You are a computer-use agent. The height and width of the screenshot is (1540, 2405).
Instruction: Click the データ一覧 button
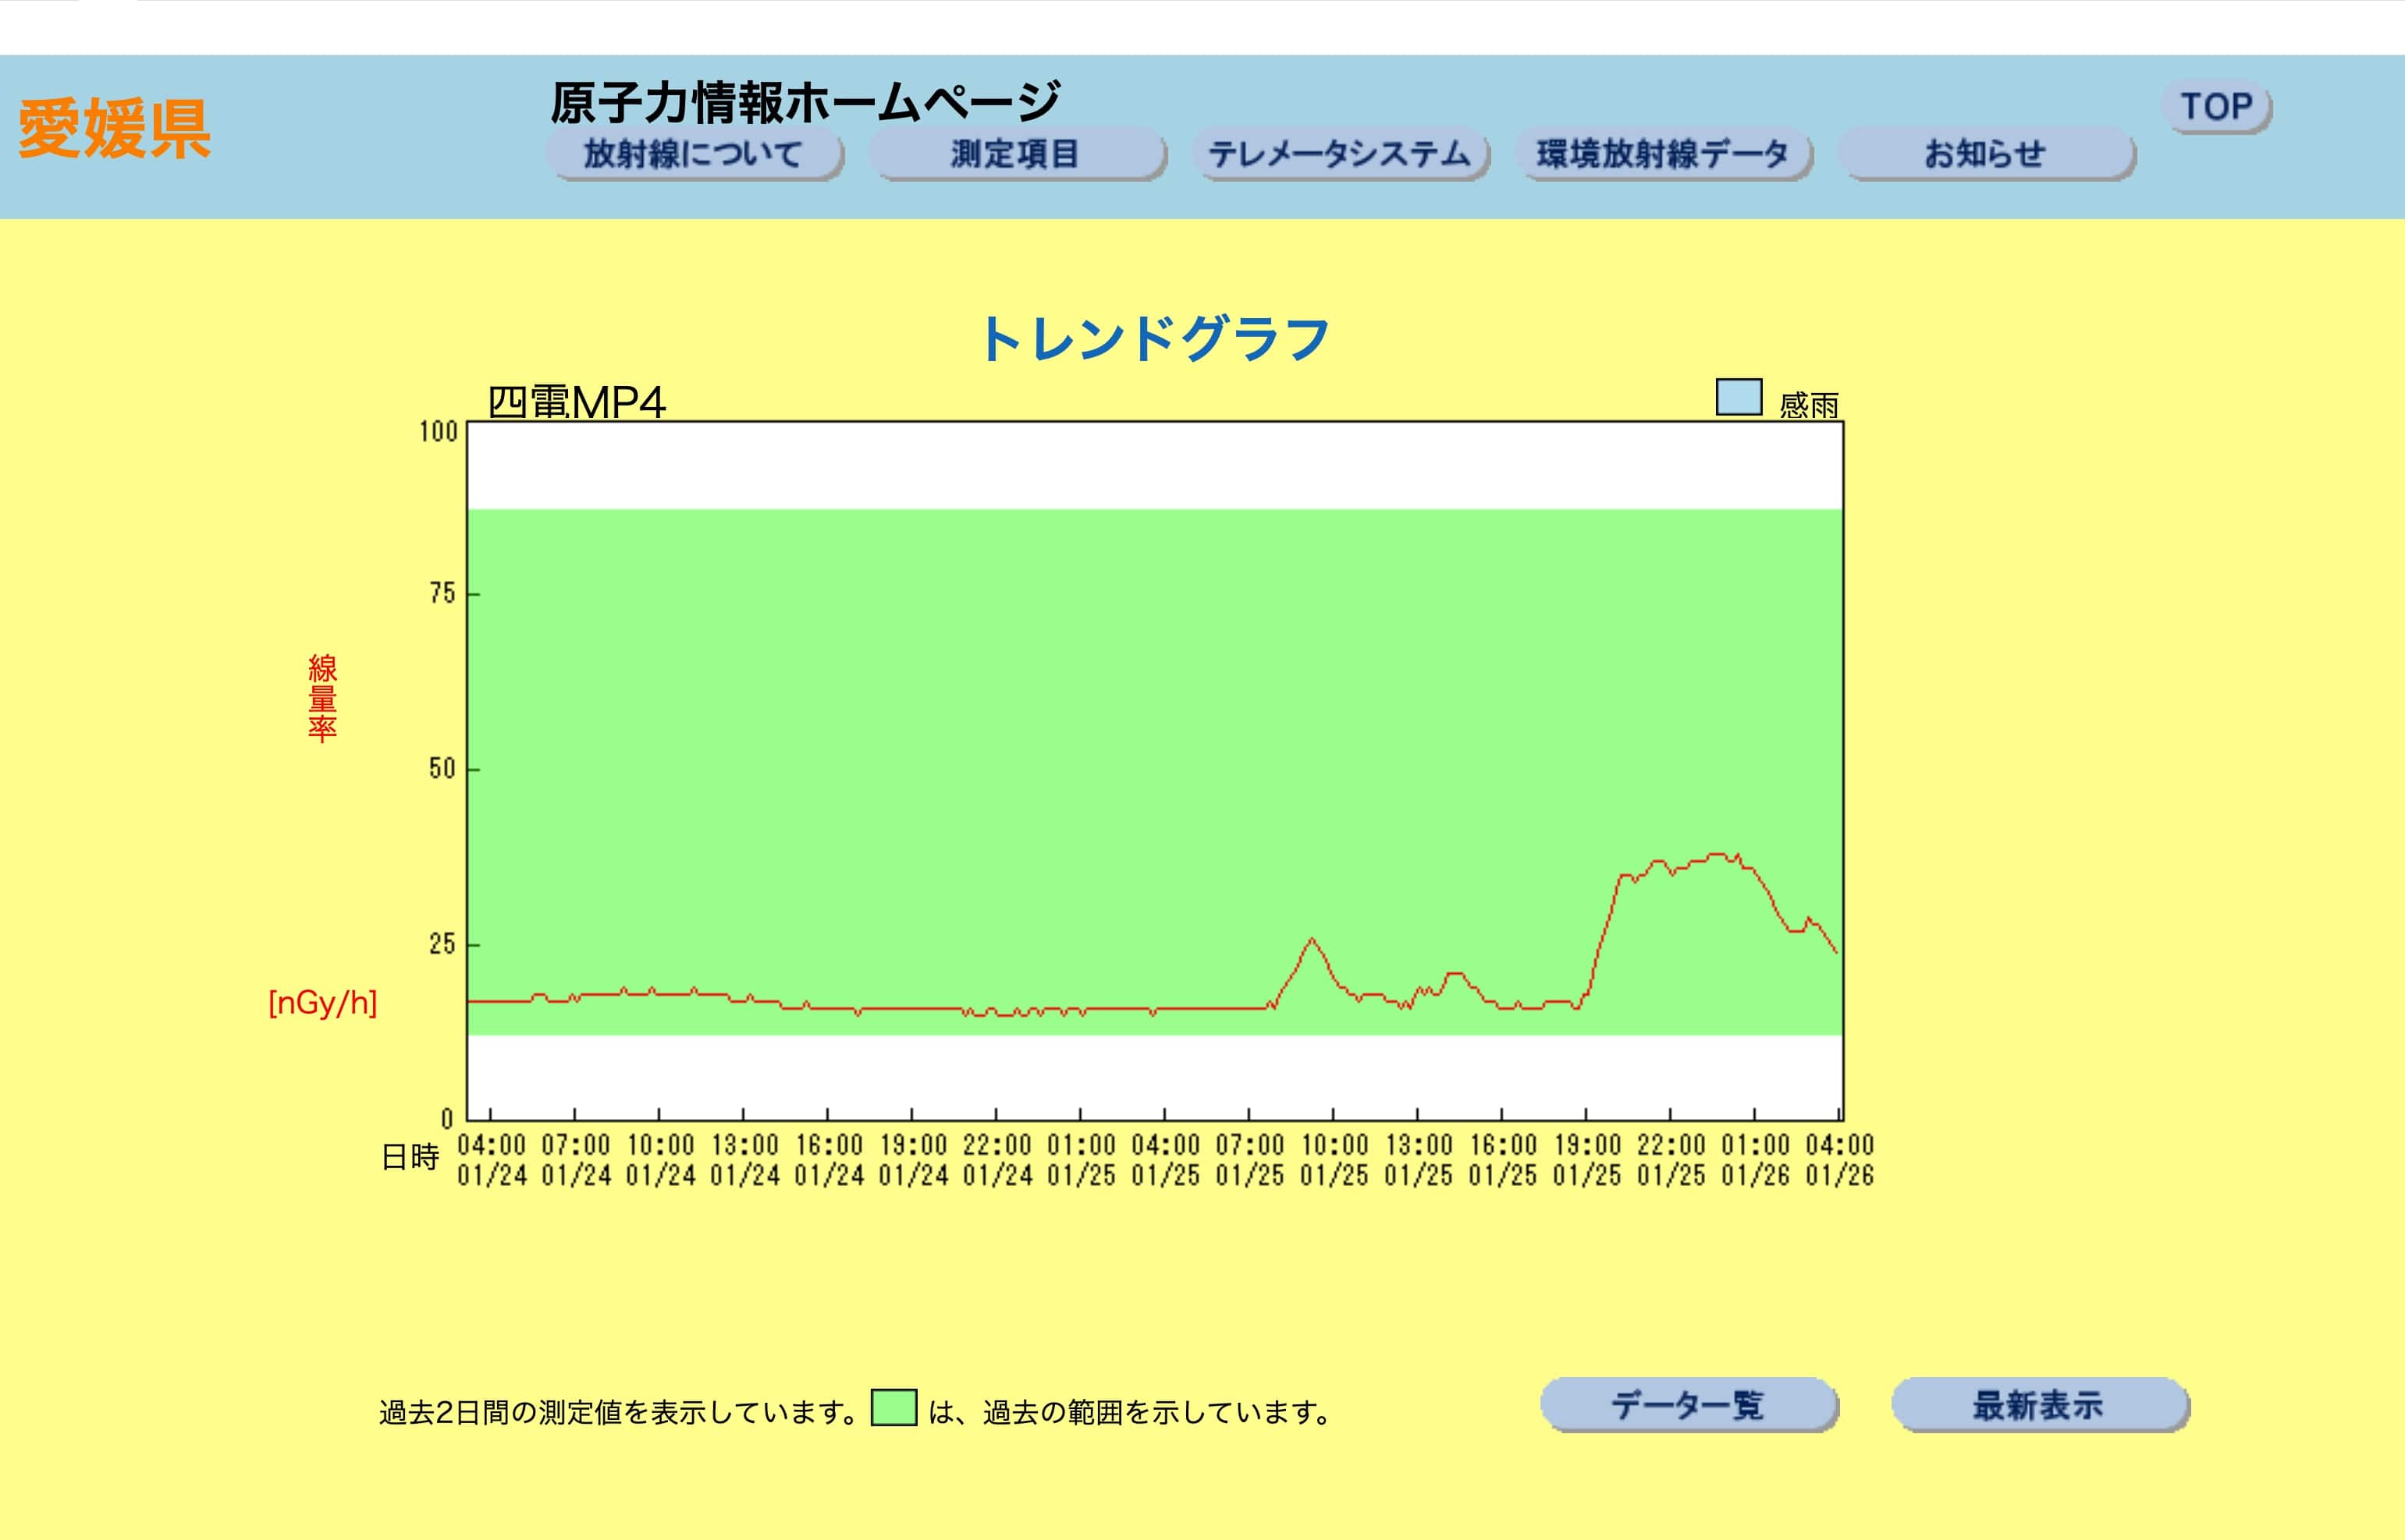pos(1689,1405)
